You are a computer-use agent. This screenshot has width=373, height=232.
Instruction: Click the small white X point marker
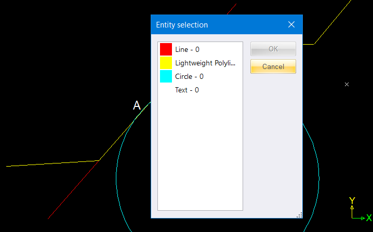click(347, 84)
